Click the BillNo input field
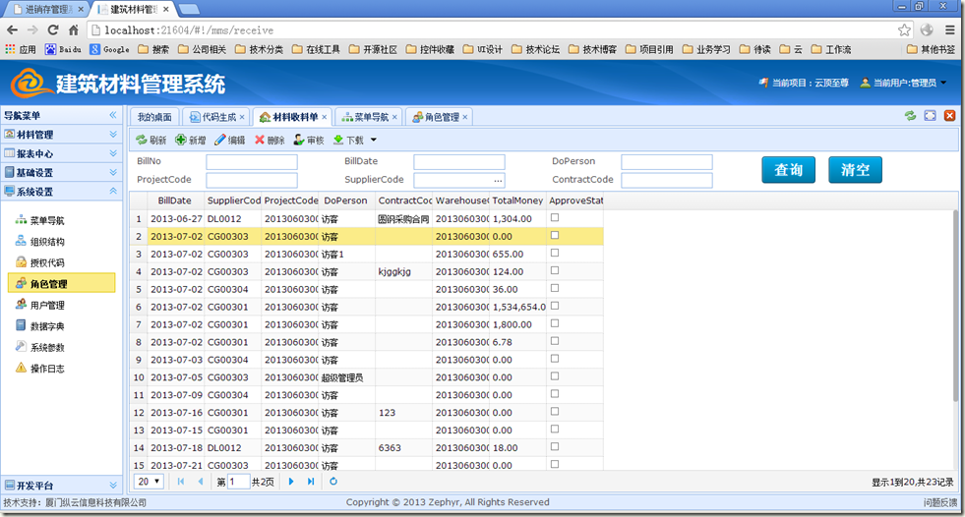Image resolution: width=965 pixels, height=517 pixels. pos(251,162)
